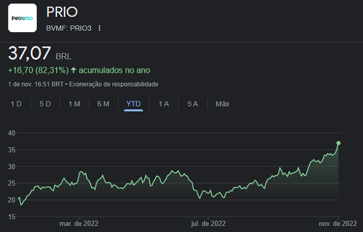Click the active YTD tab
The height and width of the screenshot is (232, 363).
click(133, 104)
